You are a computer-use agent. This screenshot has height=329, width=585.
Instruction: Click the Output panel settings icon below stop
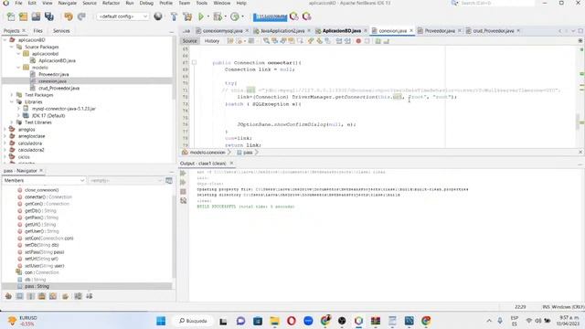point(183,201)
